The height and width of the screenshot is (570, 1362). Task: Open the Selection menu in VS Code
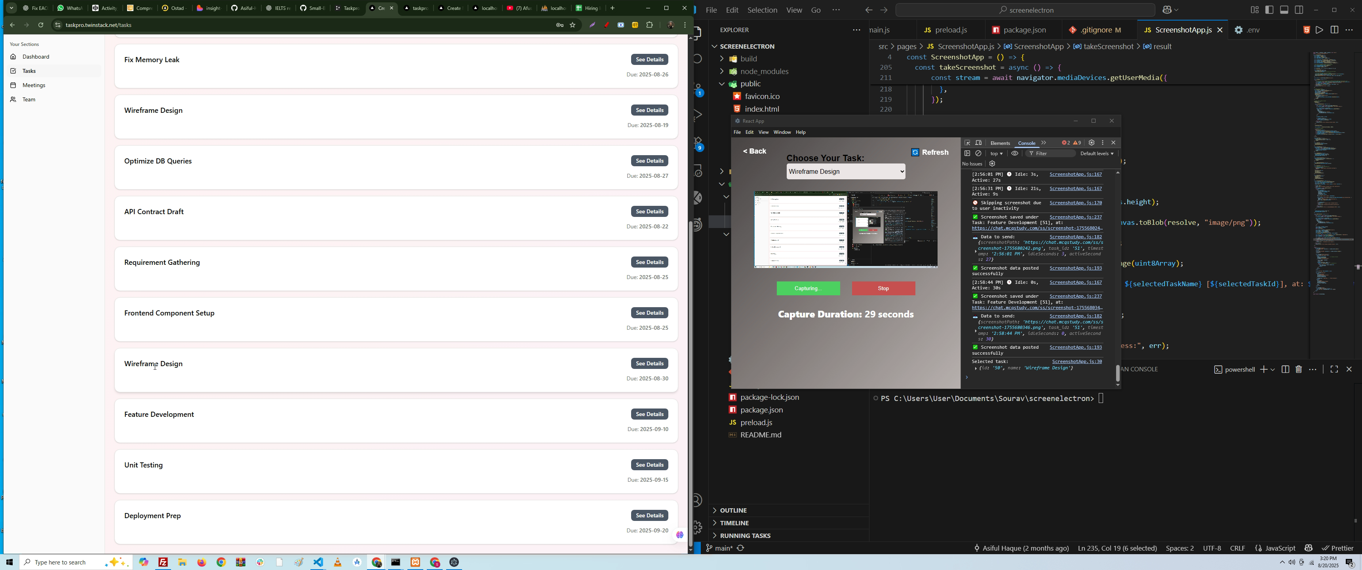point(762,10)
